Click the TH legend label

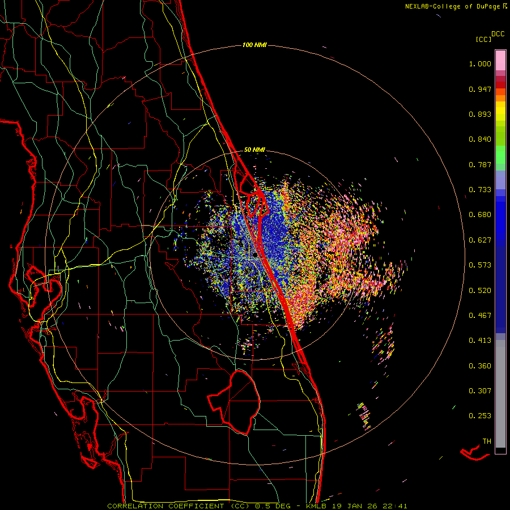pyautogui.click(x=487, y=441)
